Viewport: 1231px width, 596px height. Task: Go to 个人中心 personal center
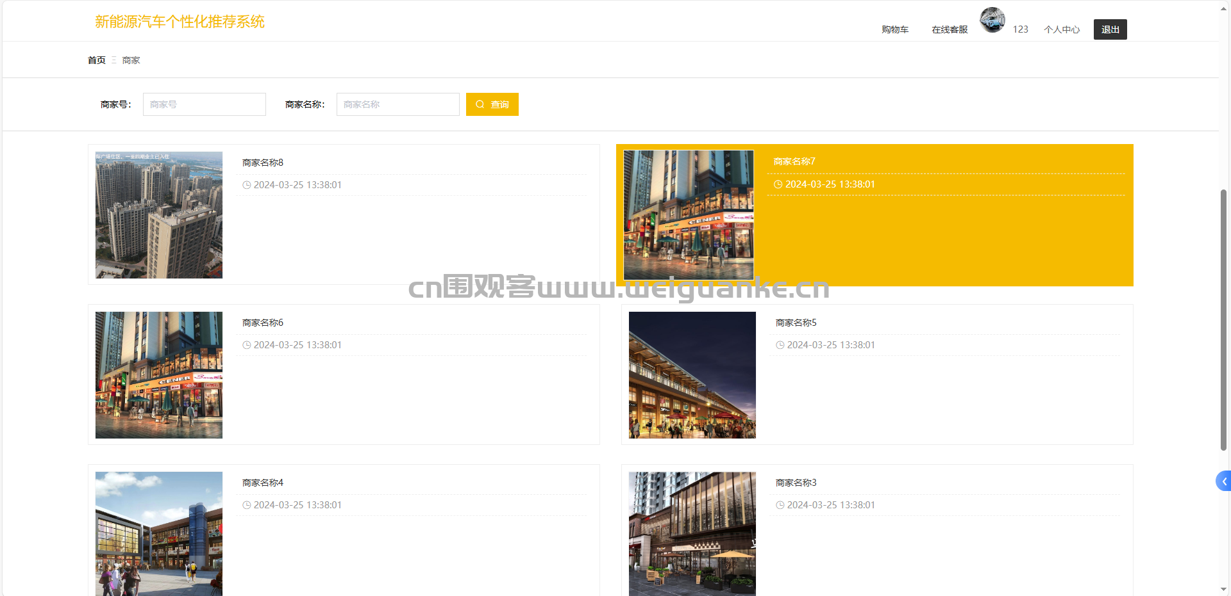point(1061,29)
